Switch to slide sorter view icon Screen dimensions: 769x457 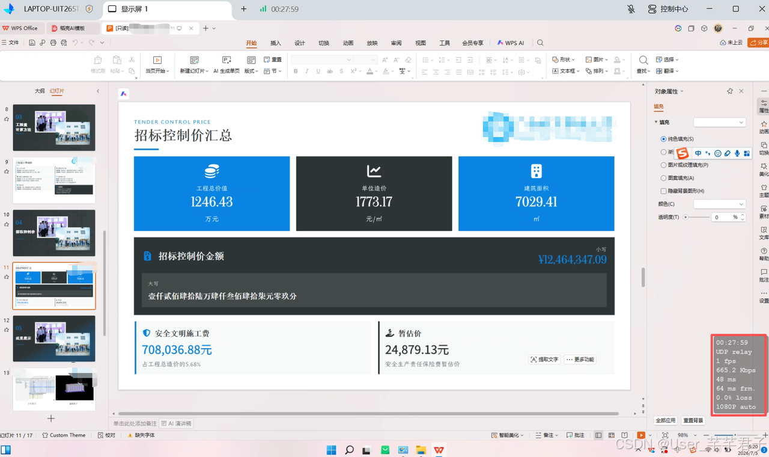pos(612,435)
